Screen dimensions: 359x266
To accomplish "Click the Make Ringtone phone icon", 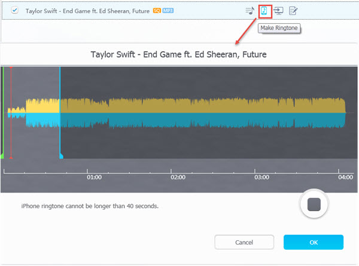I will [x=264, y=11].
